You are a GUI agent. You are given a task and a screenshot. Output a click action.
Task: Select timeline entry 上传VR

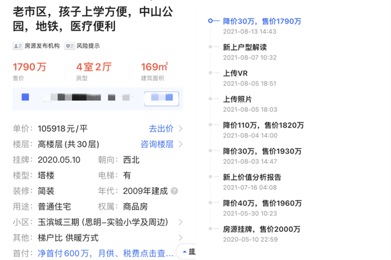tap(235, 73)
